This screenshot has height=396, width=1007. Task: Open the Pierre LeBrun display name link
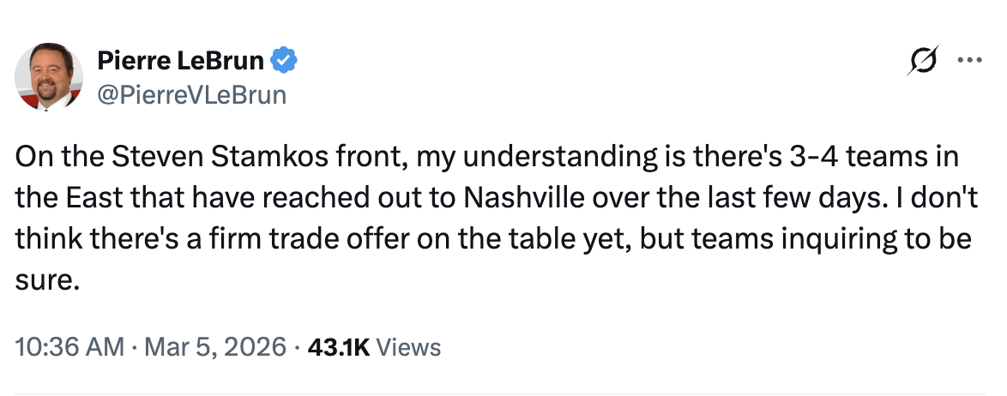pyautogui.click(x=182, y=61)
